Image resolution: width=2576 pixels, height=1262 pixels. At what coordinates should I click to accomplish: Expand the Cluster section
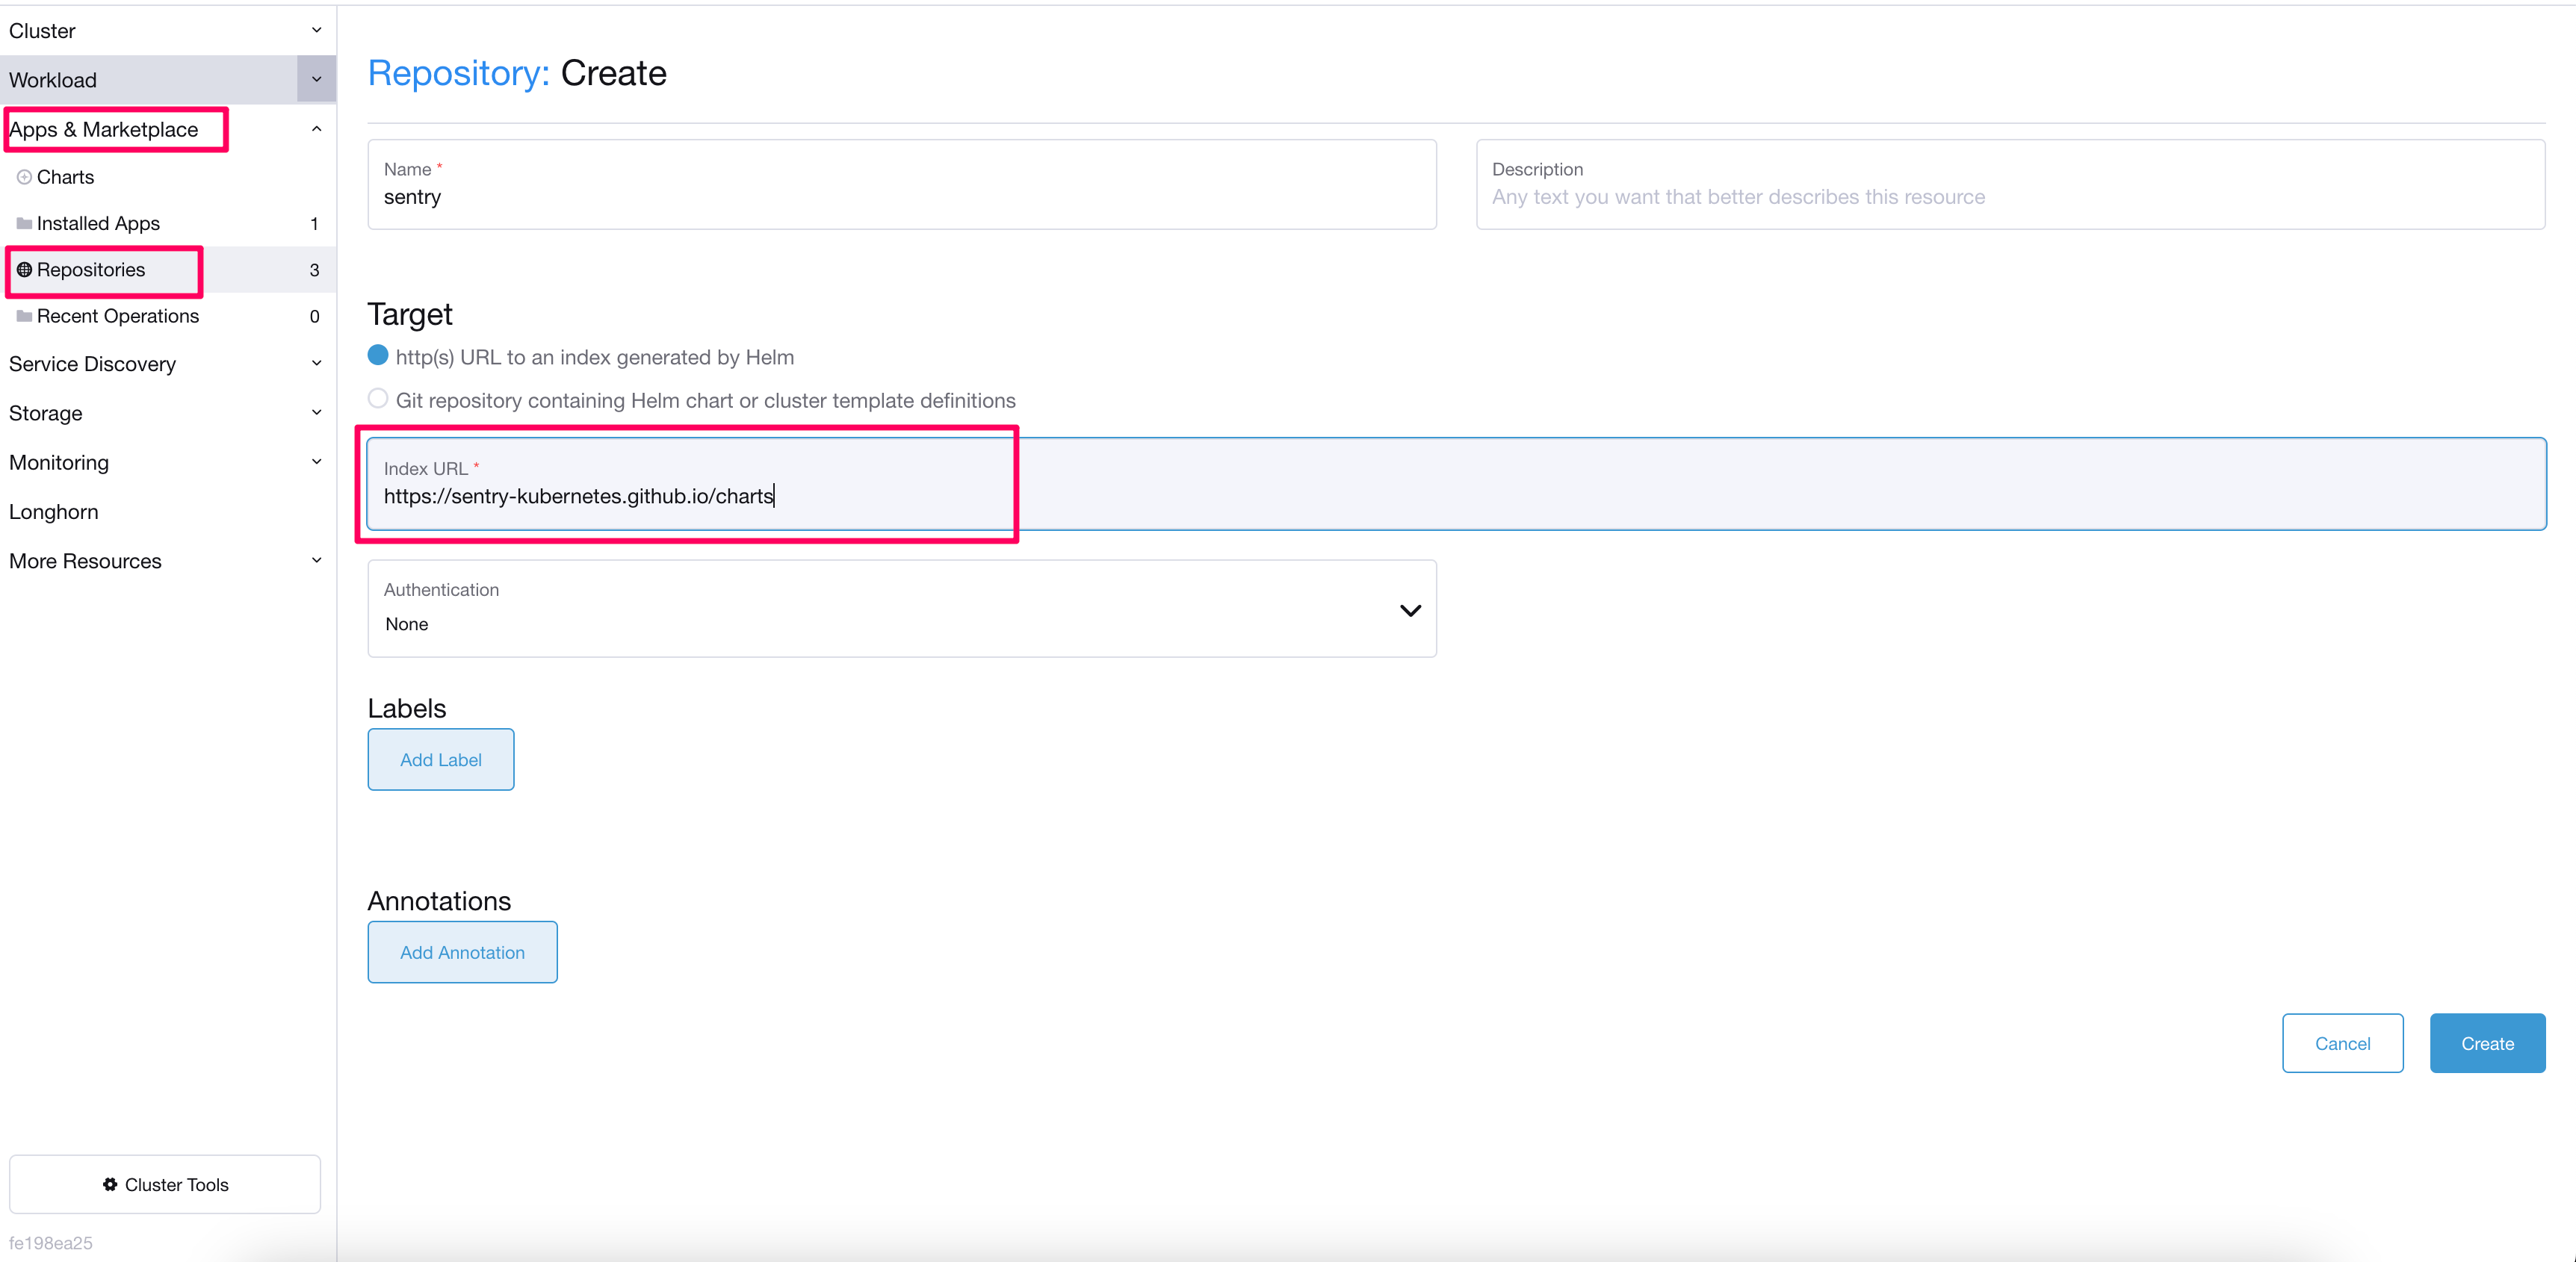click(x=316, y=30)
